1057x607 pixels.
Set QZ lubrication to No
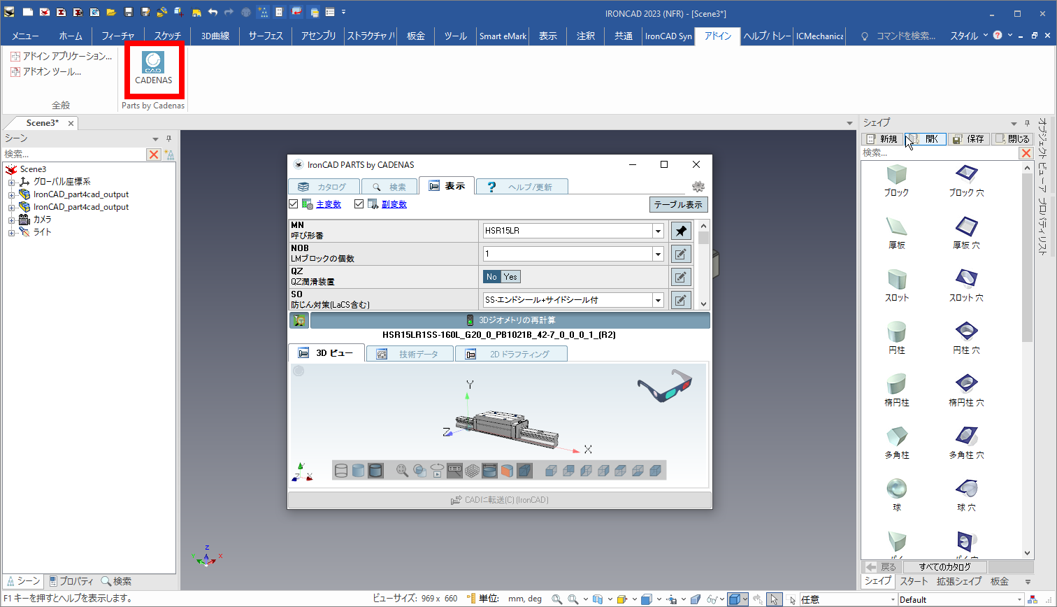[492, 277]
